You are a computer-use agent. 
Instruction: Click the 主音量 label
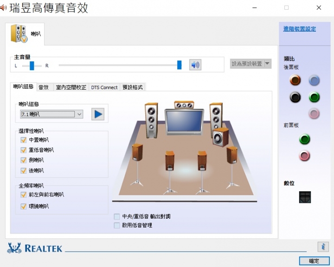click(22, 57)
